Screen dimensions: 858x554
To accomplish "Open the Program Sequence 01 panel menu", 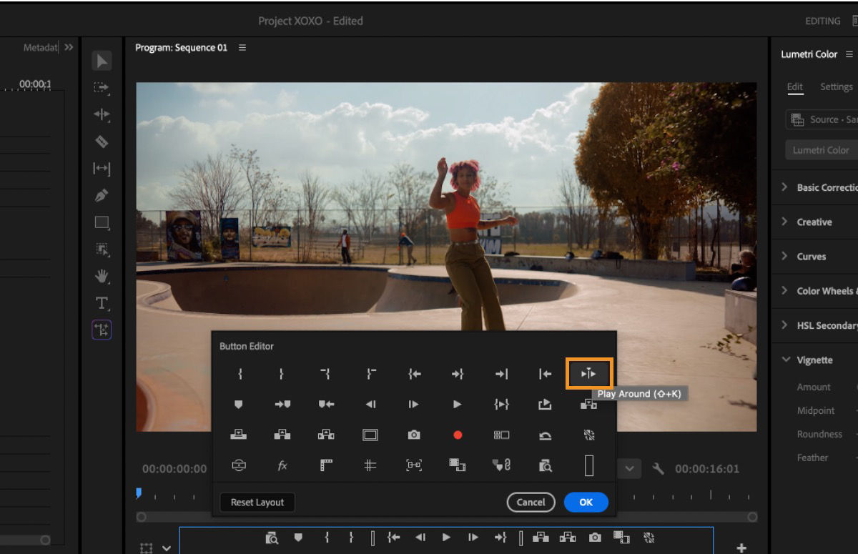I will click(242, 48).
